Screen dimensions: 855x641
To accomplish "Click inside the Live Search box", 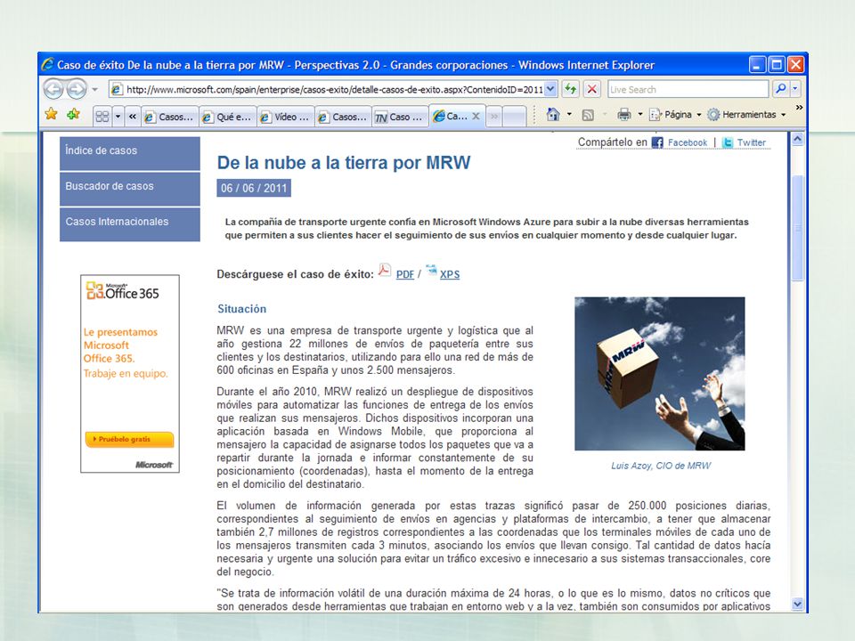I will pyautogui.click(x=688, y=89).
